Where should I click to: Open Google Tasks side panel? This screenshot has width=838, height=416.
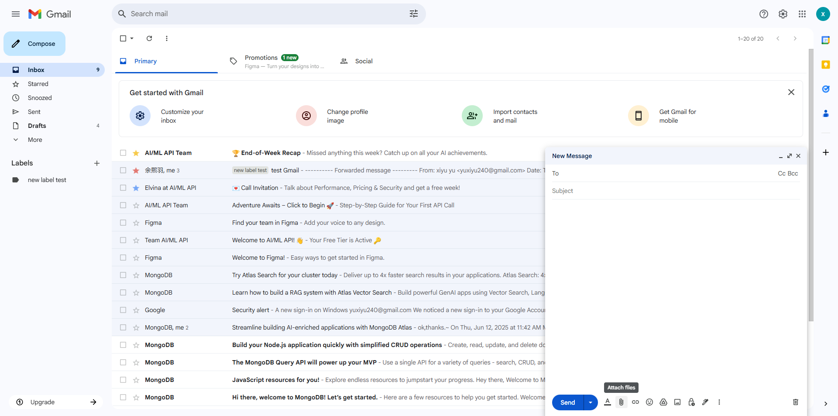[826, 89]
